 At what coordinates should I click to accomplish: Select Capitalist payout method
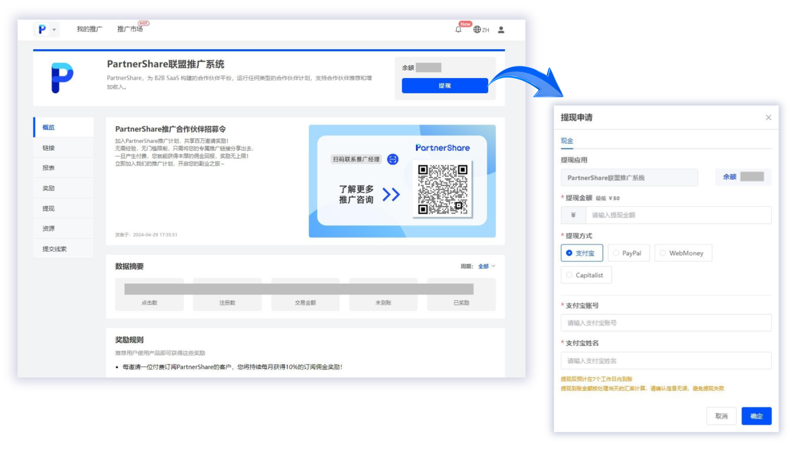(586, 275)
